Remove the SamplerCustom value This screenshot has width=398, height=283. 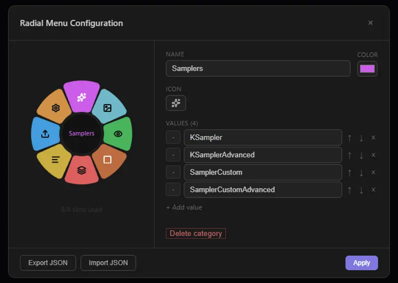click(374, 173)
